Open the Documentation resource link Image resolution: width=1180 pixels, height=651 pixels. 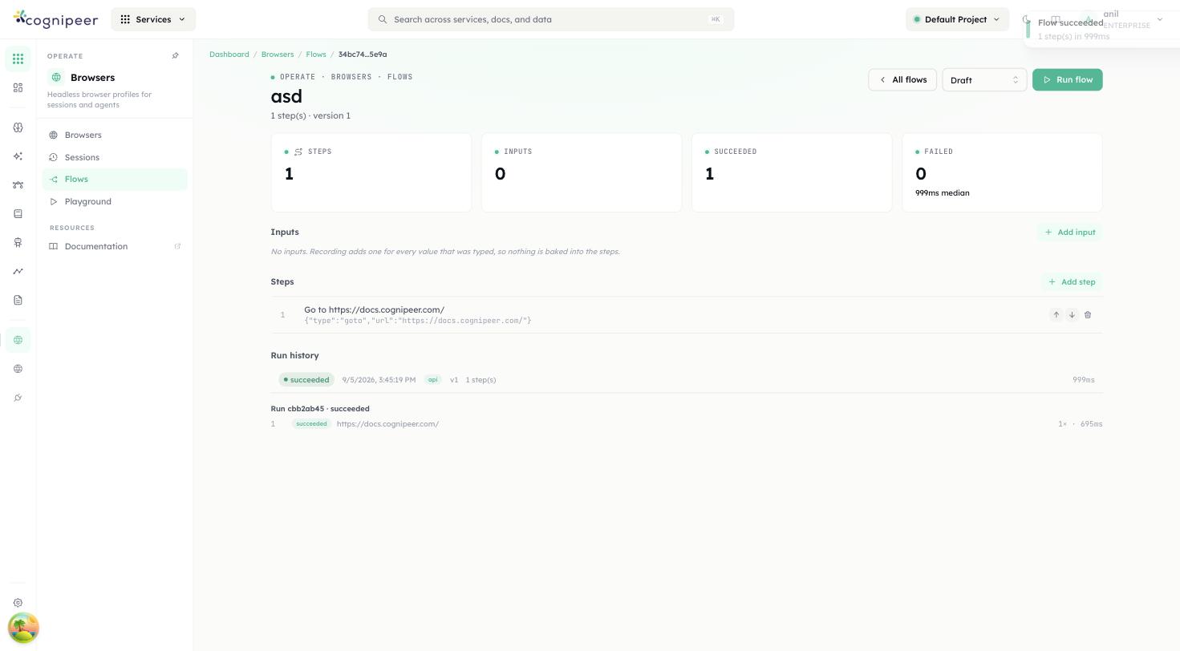pos(115,247)
